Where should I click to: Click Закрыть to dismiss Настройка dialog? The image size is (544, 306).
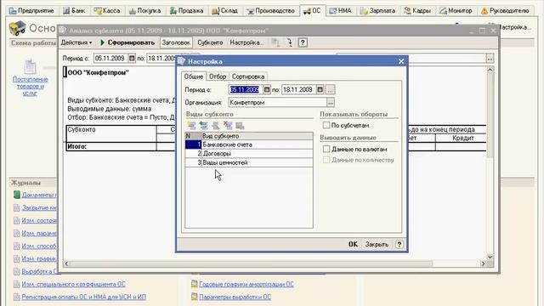click(377, 244)
